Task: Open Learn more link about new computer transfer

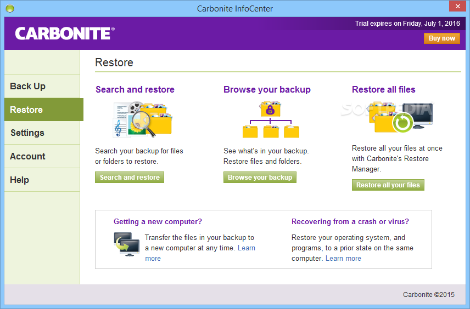Action: pyautogui.click(x=247, y=248)
